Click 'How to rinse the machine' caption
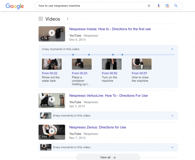 pyautogui.click(x=140, y=79)
